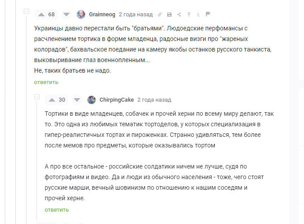This screenshot has width=304, height=224.
Task: Click the timestamp on ChirpingCake's reply
Action: pos(154,99)
